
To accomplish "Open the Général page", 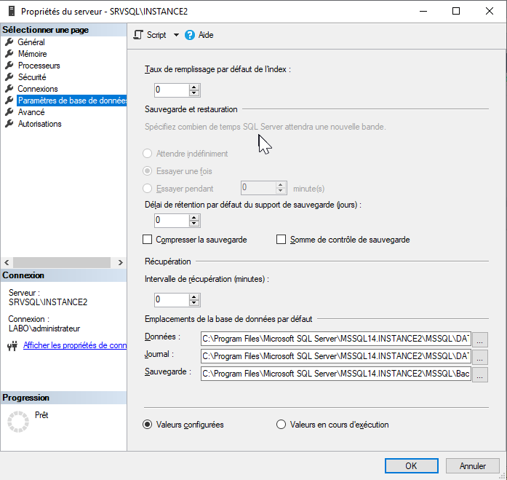I will point(31,42).
